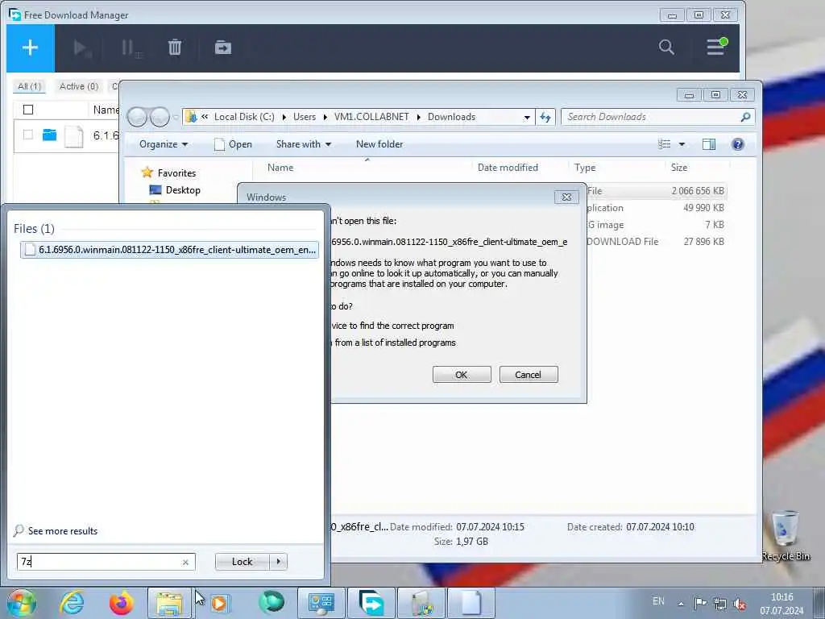This screenshot has height=619, width=825.
Task: Switch to Free Download Manager taskbar button
Action: [371, 603]
